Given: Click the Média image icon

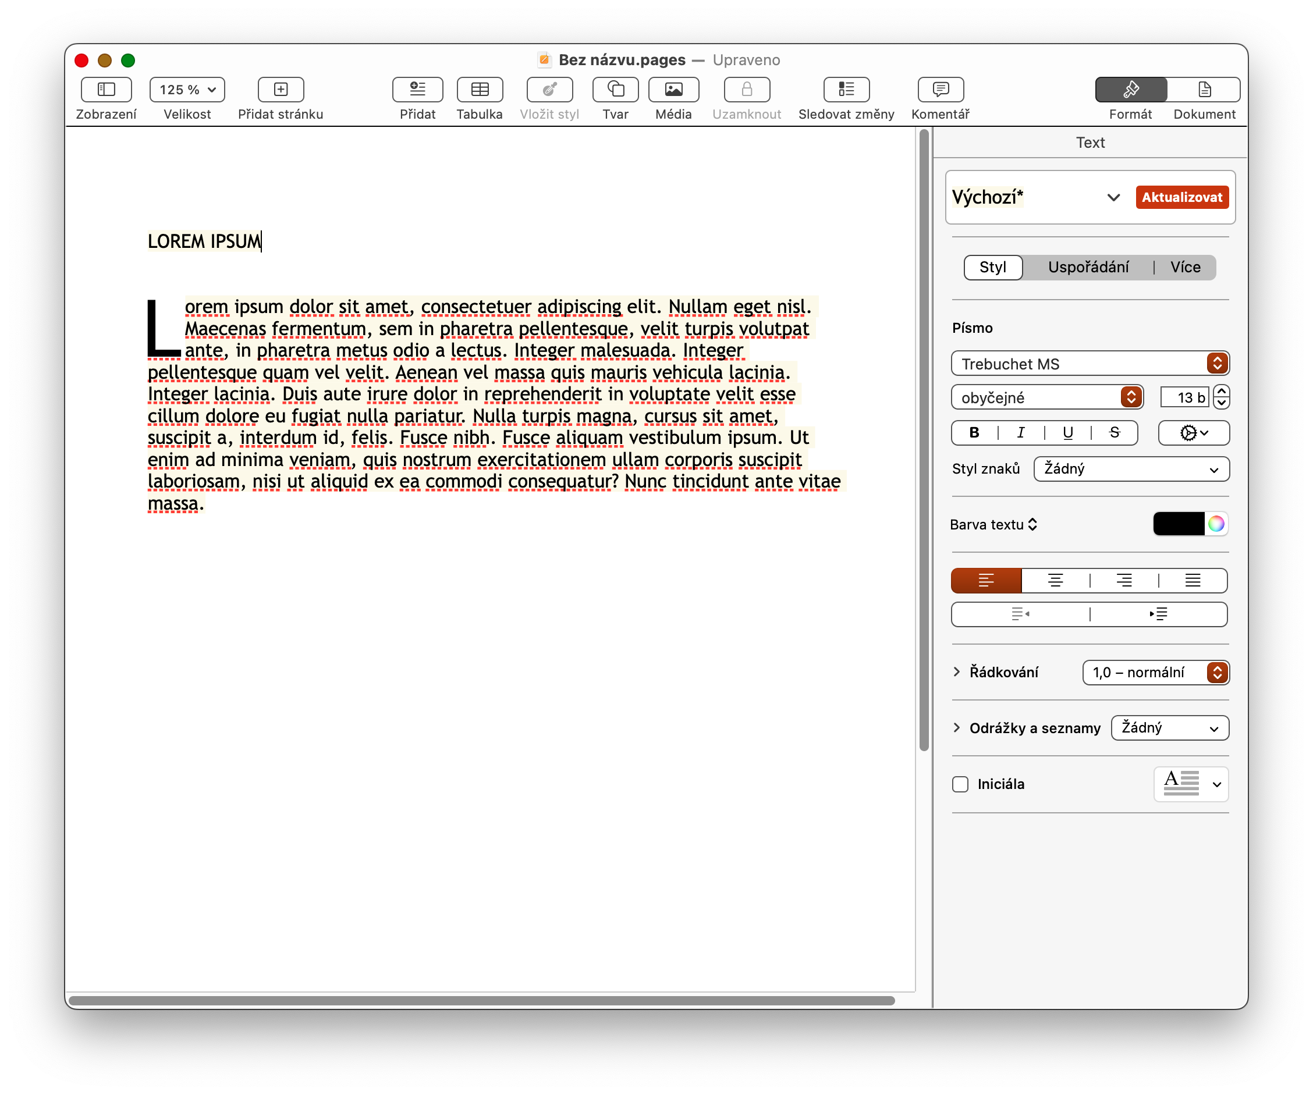Looking at the screenshot, I should click(x=673, y=90).
